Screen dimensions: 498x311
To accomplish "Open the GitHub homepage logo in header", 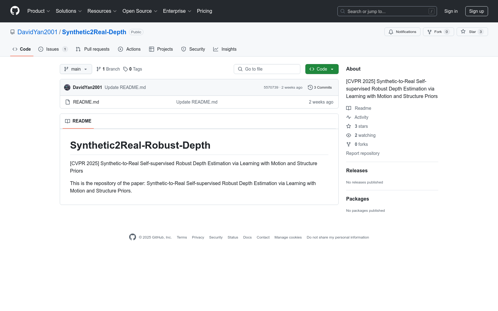I will tap(15, 11).
